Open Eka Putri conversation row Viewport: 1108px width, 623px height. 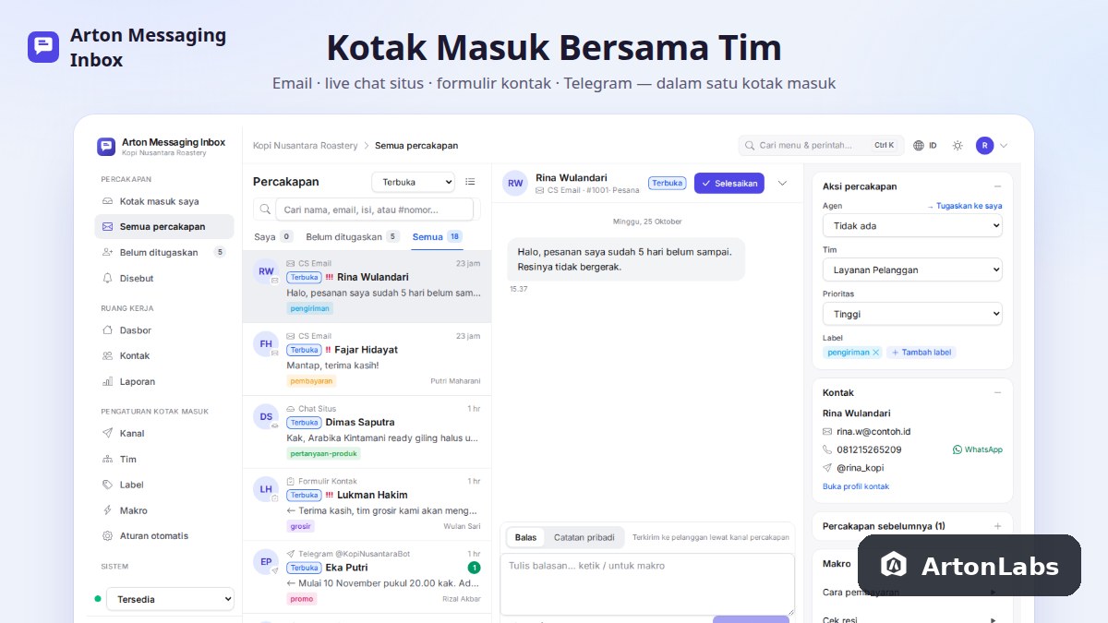click(367, 578)
